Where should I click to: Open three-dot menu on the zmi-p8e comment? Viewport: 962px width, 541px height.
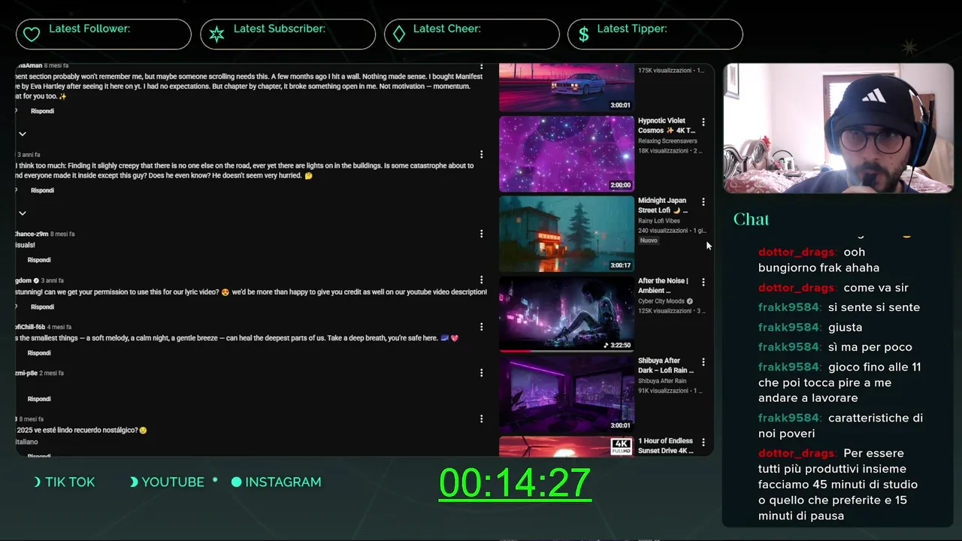482,373
